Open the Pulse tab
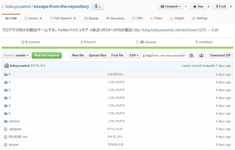The width and height of the screenshot is (235, 150). 156,18
